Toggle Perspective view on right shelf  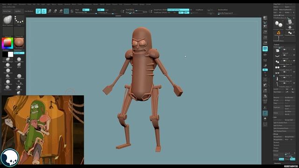(265, 49)
